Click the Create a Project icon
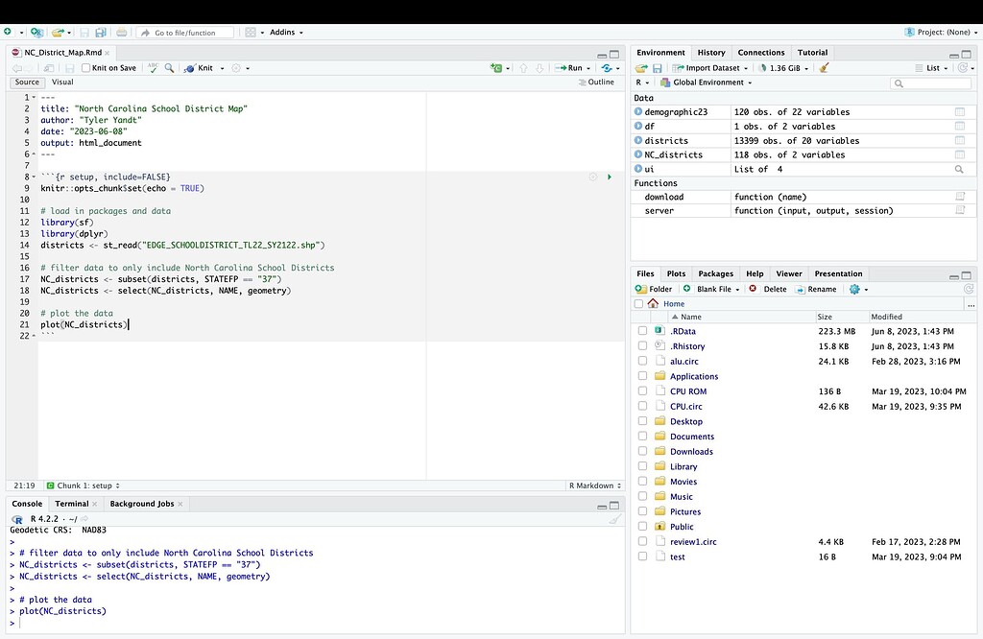 (36, 32)
